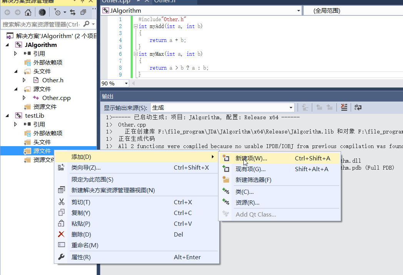Click the New Item icon in submenu
403x275 pixels.
[x=226, y=158]
